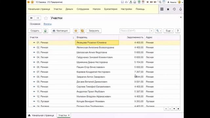Open the Помощь menu section
Viewport: 210px width, 118px height.
(140, 9)
